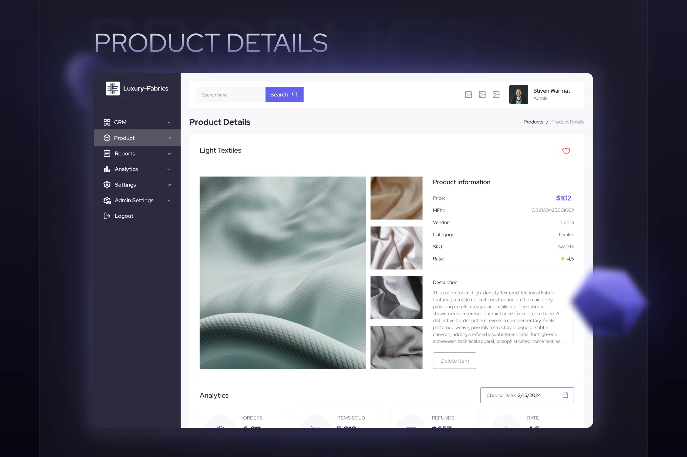This screenshot has height=457, width=687.
Task: Click Stiven Warmat's profile avatar
Action: tap(518, 95)
